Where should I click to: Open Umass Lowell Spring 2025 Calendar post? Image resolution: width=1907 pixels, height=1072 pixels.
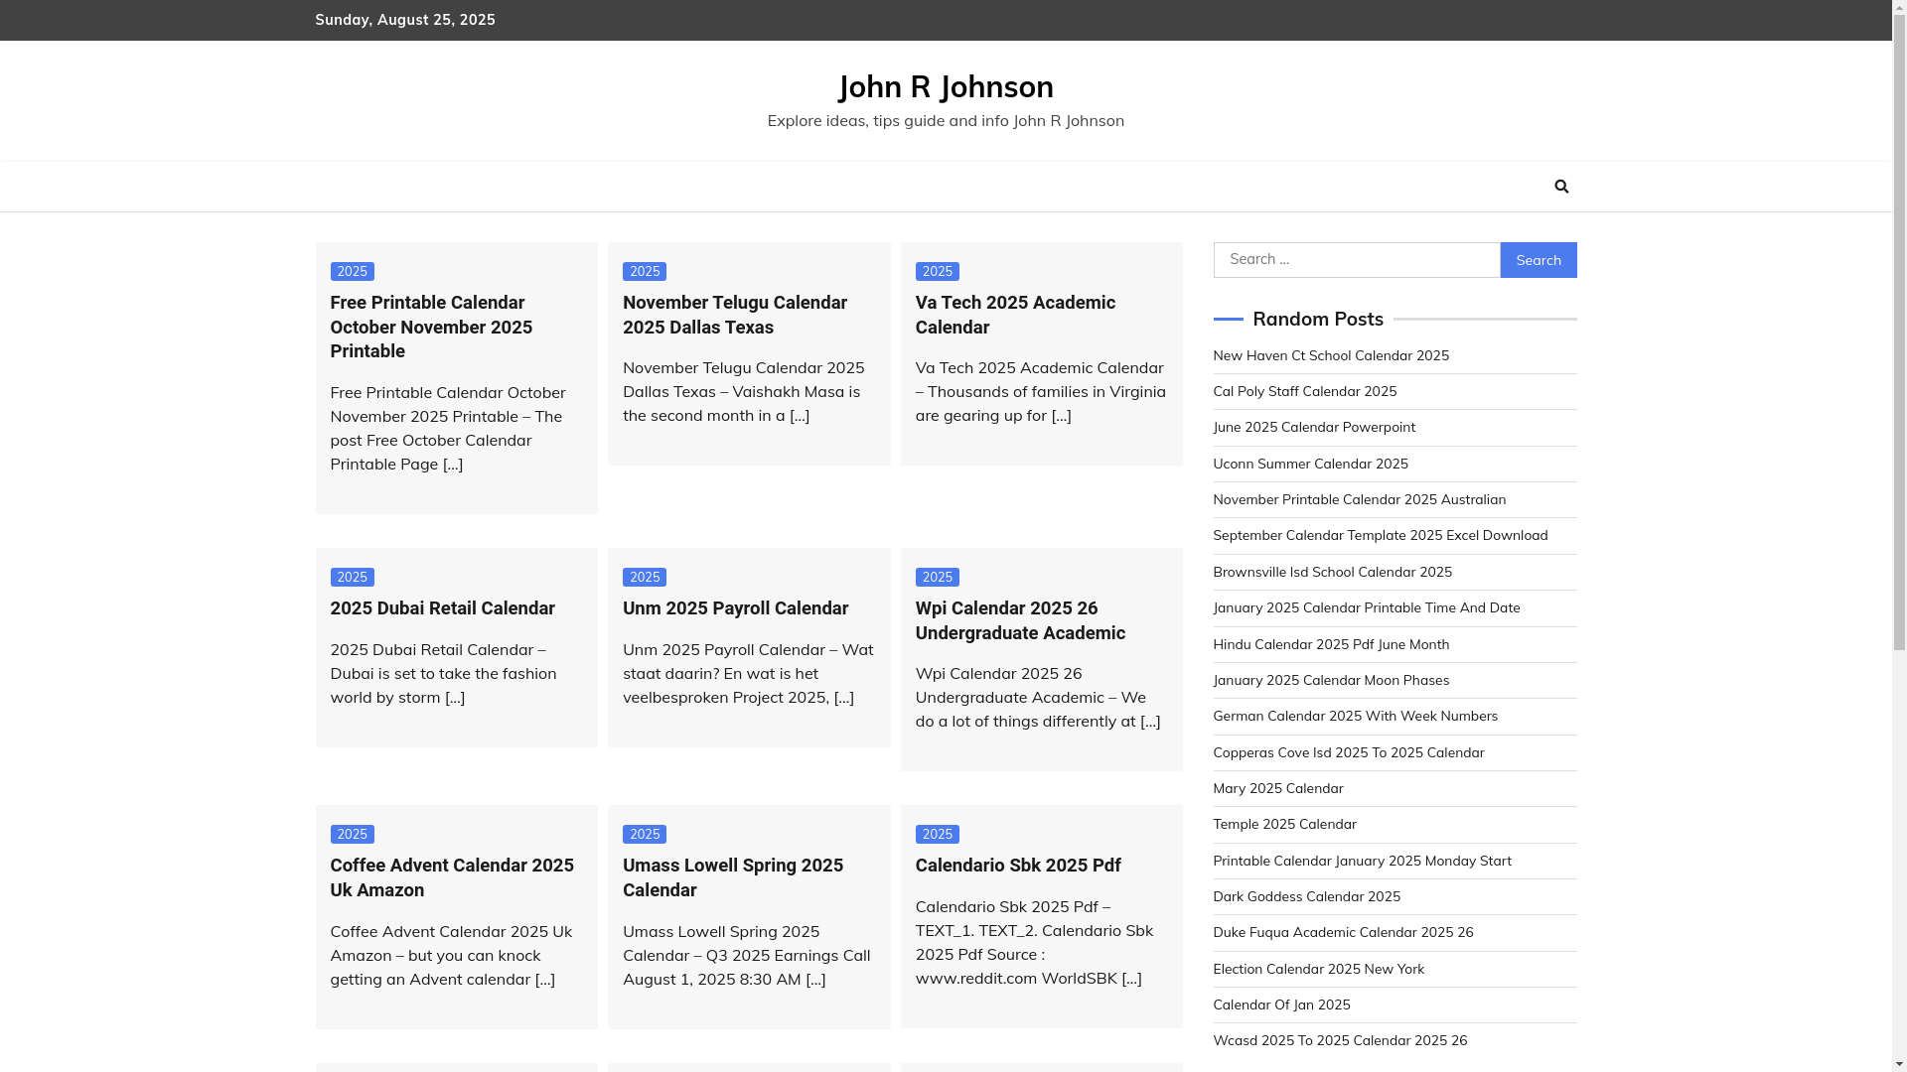tap(733, 877)
